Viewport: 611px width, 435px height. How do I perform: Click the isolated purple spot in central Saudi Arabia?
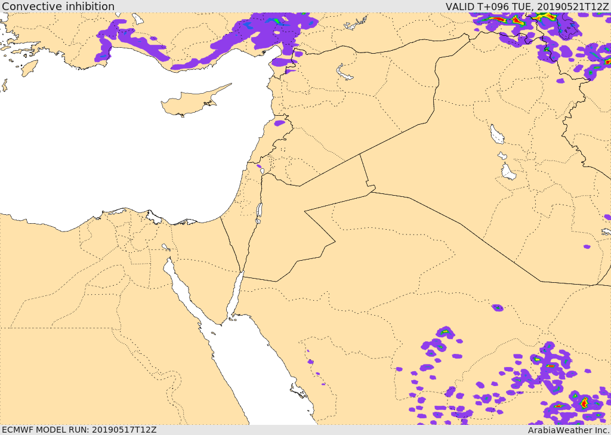point(497,307)
